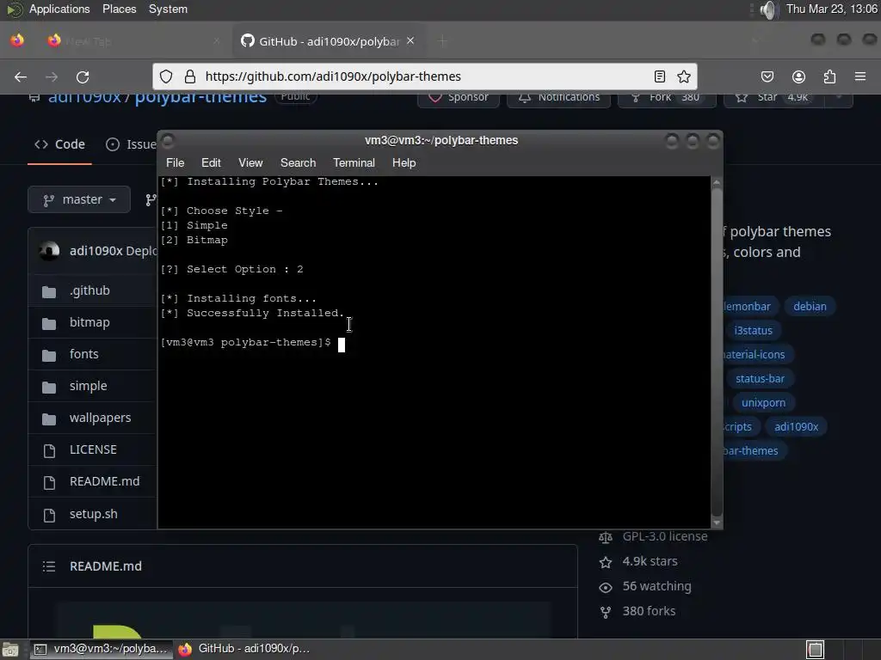Open terminal Help menu
The height and width of the screenshot is (660, 881).
coord(404,162)
